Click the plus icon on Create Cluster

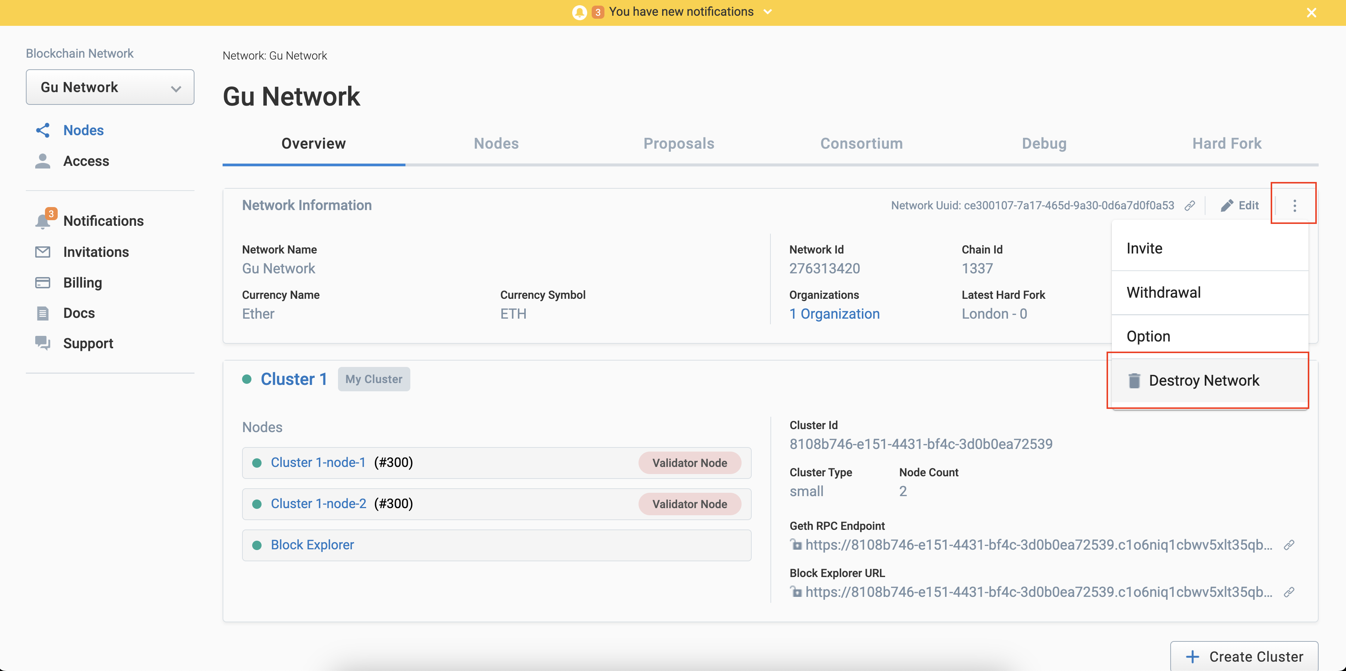coord(1192,656)
